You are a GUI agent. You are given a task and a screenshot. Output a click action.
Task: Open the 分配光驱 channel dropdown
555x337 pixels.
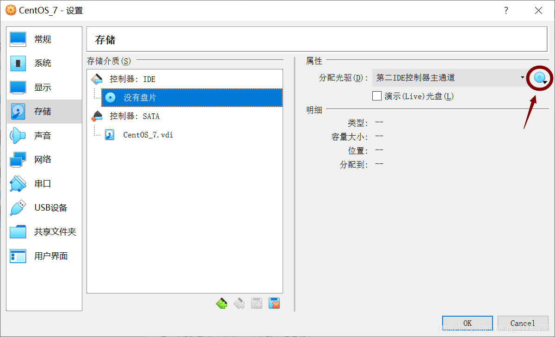click(x=450, y=78)
